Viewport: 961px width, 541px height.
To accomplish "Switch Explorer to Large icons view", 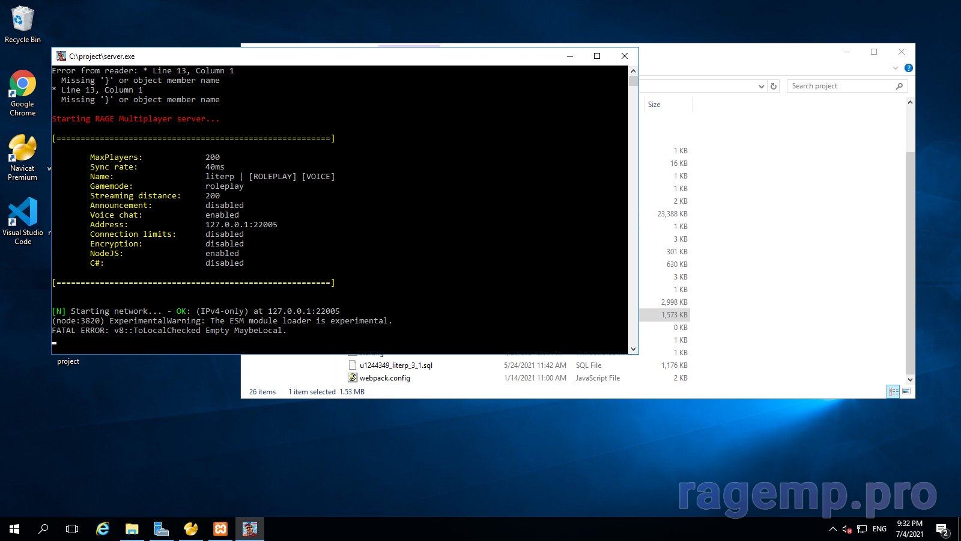I will coord(906,391).
